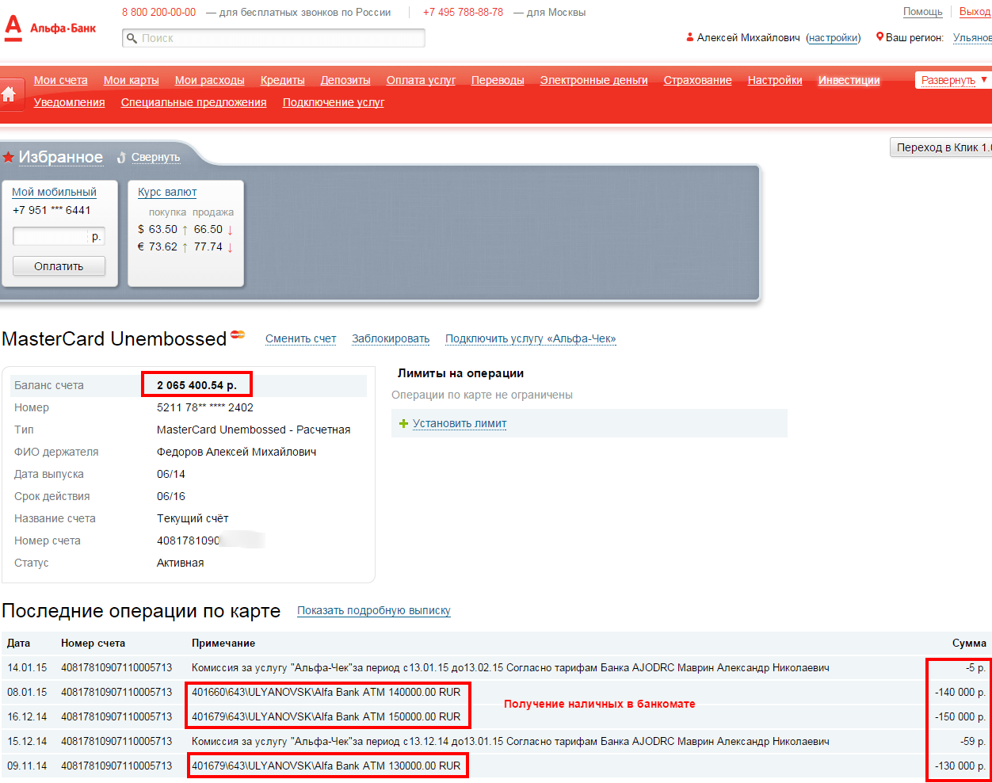The width and height of the screenshot is (992, 783).
Task: Click account balance 2 065 400.54 р.
Action: 196,385
